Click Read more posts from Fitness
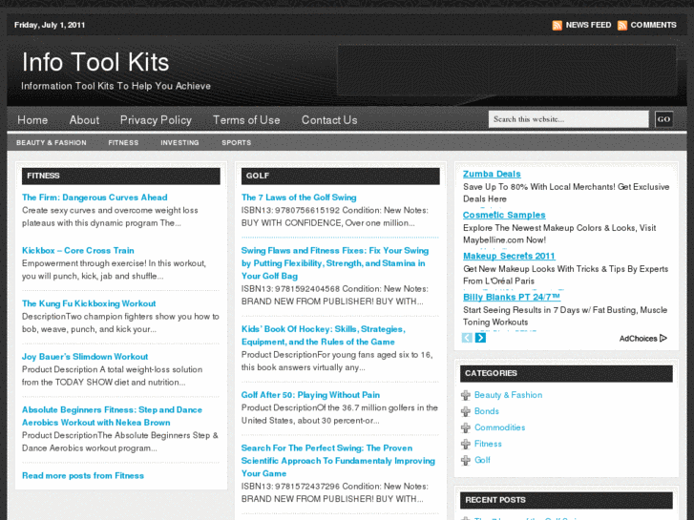 (x=83, y=476)
